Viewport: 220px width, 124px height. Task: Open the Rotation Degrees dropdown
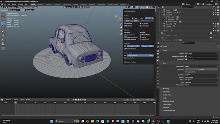(x=201, y=75)
